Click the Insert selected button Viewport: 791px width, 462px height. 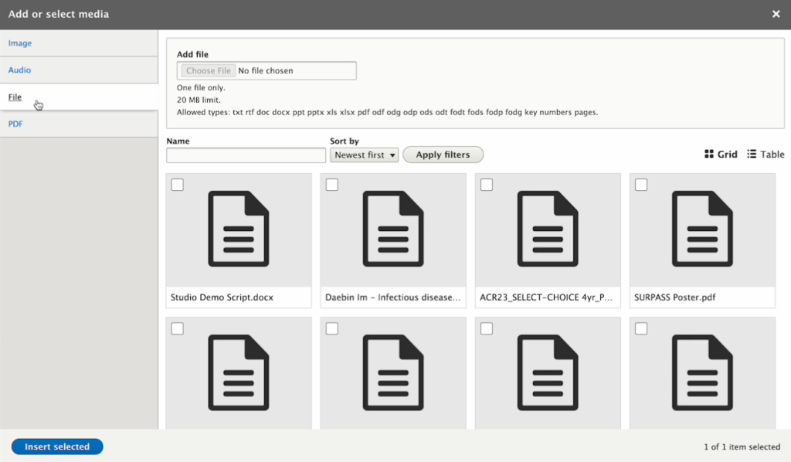[x=57, y=447]
